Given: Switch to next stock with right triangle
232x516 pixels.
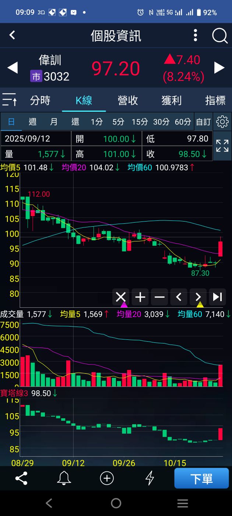Looking at the screenshot, I should [219, 68].
